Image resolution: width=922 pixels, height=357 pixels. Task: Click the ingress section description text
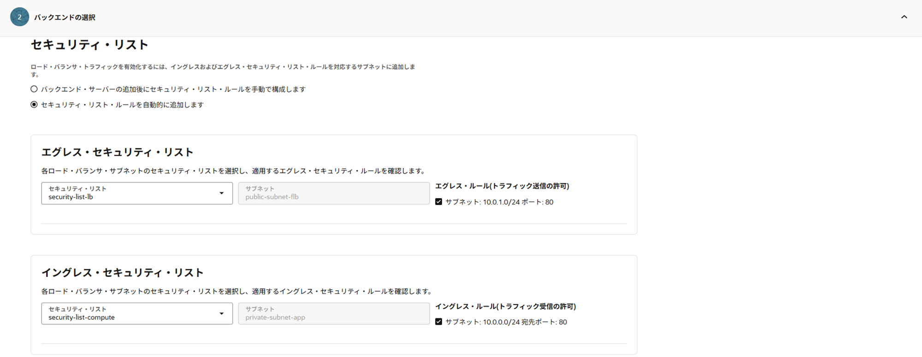237,291
